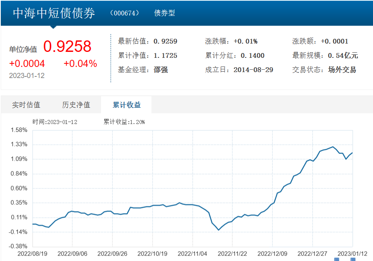Click the 2022/12/27 x-axis date

312,254
